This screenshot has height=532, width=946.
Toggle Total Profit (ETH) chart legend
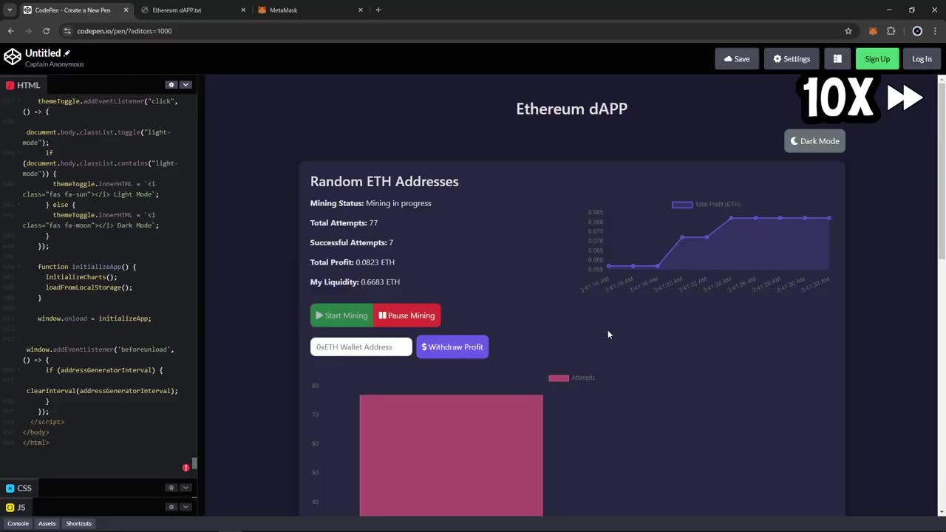706,205
